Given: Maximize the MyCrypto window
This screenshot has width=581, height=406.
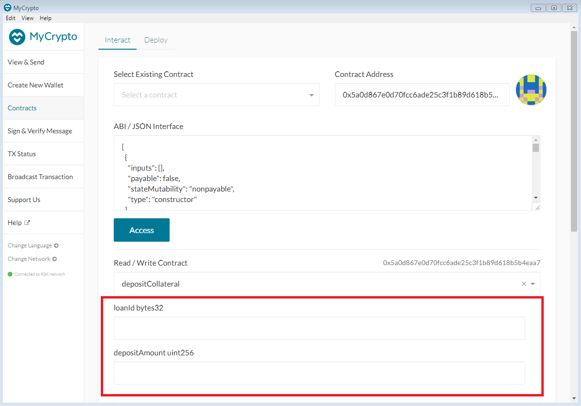Looking at the screenshot, I should point(554,8).
